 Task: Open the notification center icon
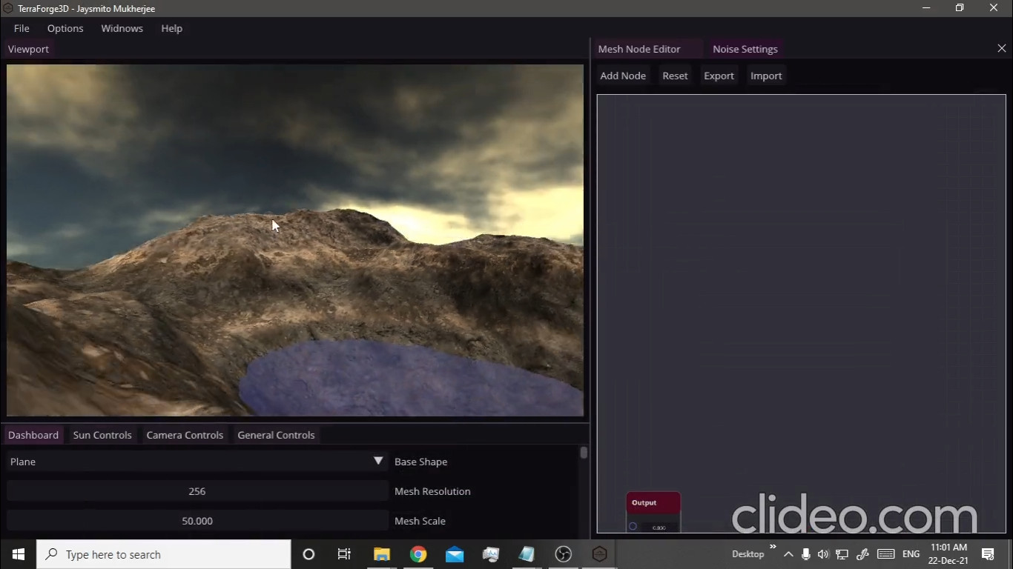tap(988, 554)
